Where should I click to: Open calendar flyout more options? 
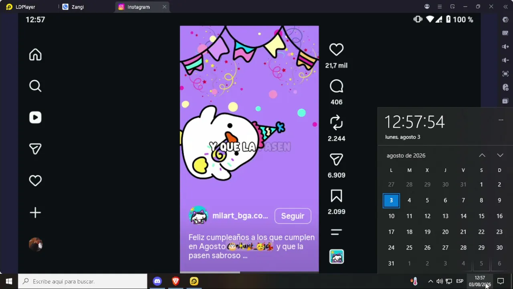(x=501, y=120)
